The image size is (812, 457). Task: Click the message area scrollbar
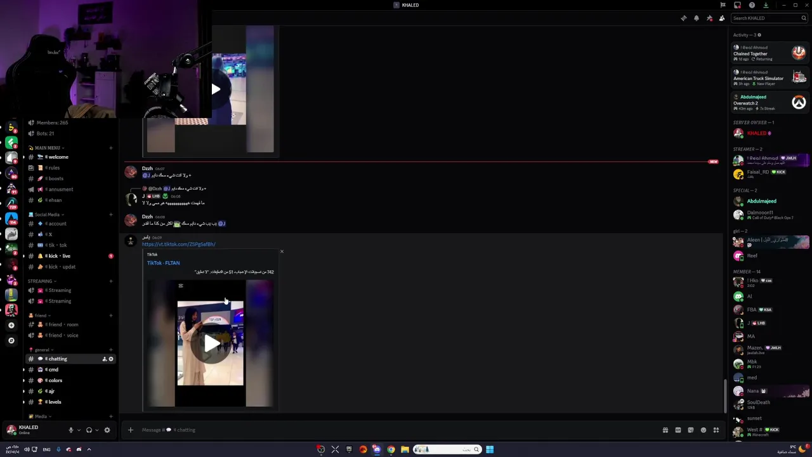click(x=725, y=396)
